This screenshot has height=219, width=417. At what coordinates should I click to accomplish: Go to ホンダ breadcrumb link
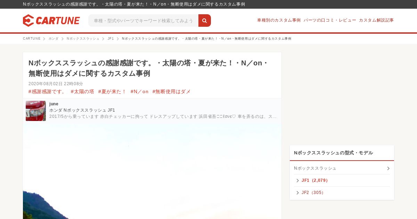click(54, 39)
